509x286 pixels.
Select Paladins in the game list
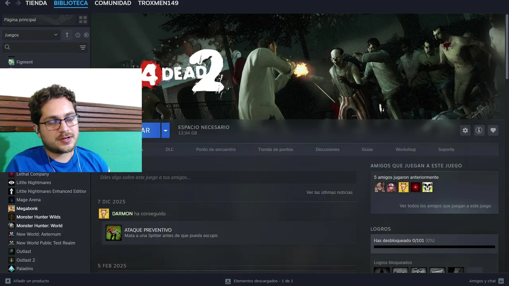pos(25,269)
